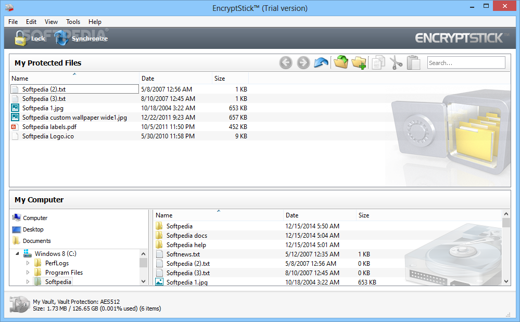Click the Copy documents icon
Screen dimensions: 520x322
(378, 62)
